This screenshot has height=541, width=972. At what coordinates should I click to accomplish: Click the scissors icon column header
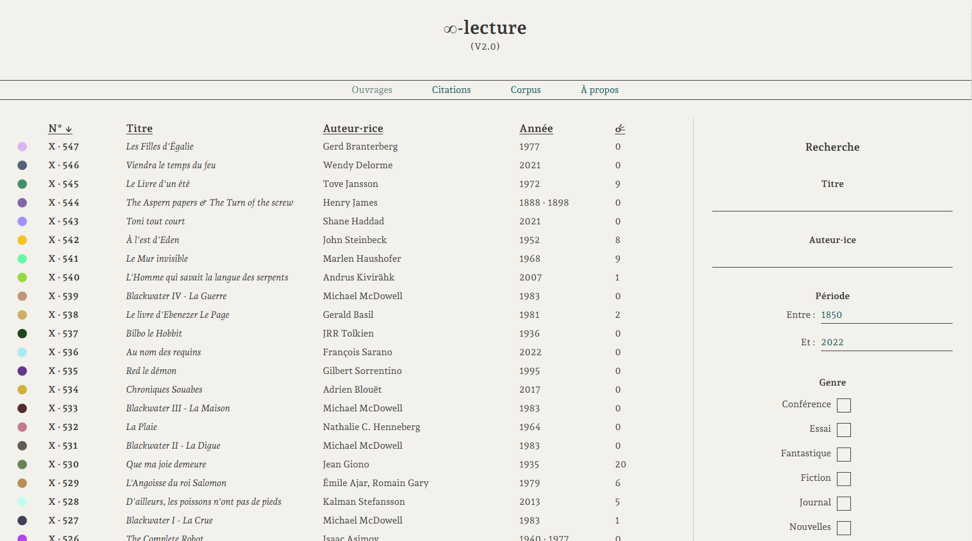click(620, 128)
